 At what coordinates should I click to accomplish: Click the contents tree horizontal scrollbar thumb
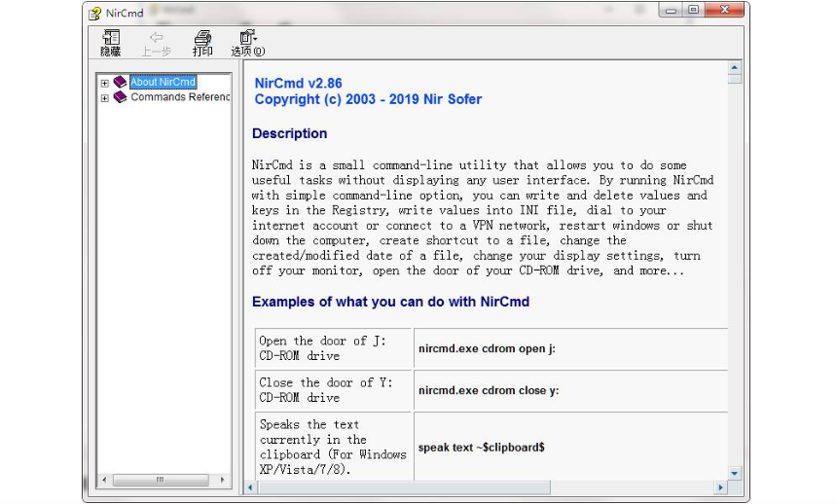(x=159, y=481)
